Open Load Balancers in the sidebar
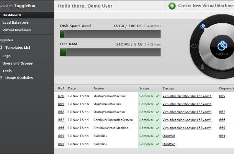This screenshot has width=234, height=154. 15,23
